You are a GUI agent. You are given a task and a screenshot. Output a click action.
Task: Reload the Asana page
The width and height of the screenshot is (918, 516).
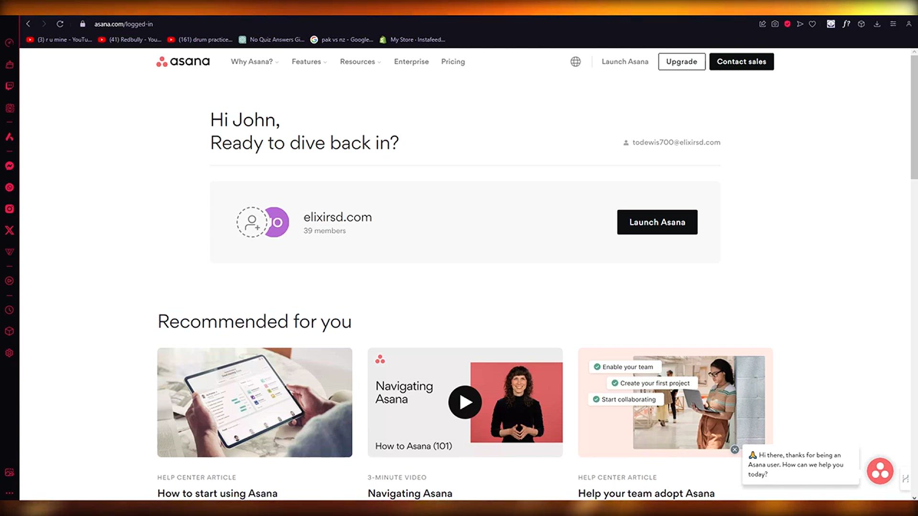[60, 24]
